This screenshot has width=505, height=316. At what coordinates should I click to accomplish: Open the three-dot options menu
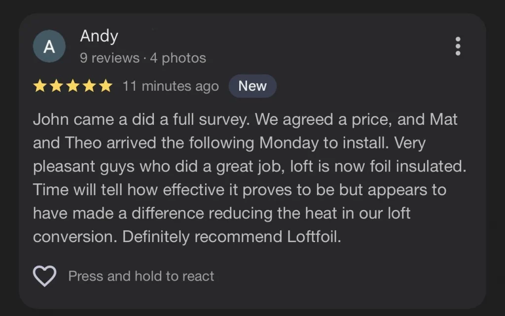click(x=458, y=46)
